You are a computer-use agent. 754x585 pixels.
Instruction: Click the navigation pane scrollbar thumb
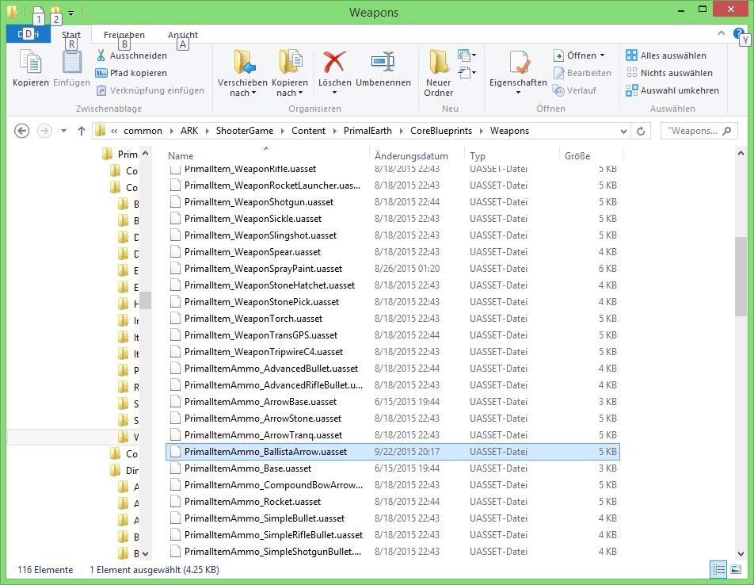pyautogui.click(x=145, y=300)
